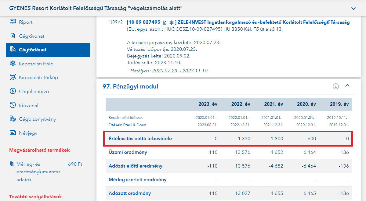Collapse the 97. Pénzügyi modul section
The height and width of the screenshot is (201, 366).
347,86
